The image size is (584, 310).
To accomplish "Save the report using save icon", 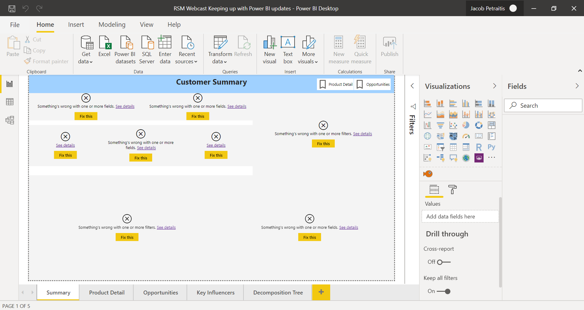I will click(x=12, y=9).
